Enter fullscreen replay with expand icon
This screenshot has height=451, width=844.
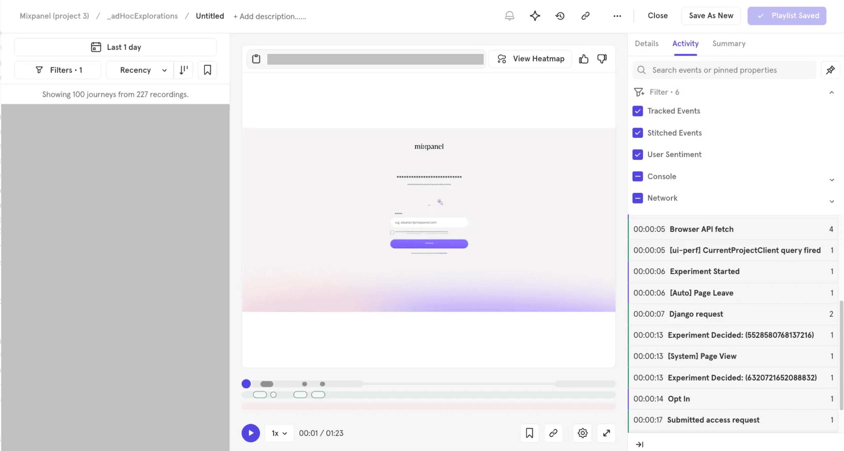(x=606, y=433)
